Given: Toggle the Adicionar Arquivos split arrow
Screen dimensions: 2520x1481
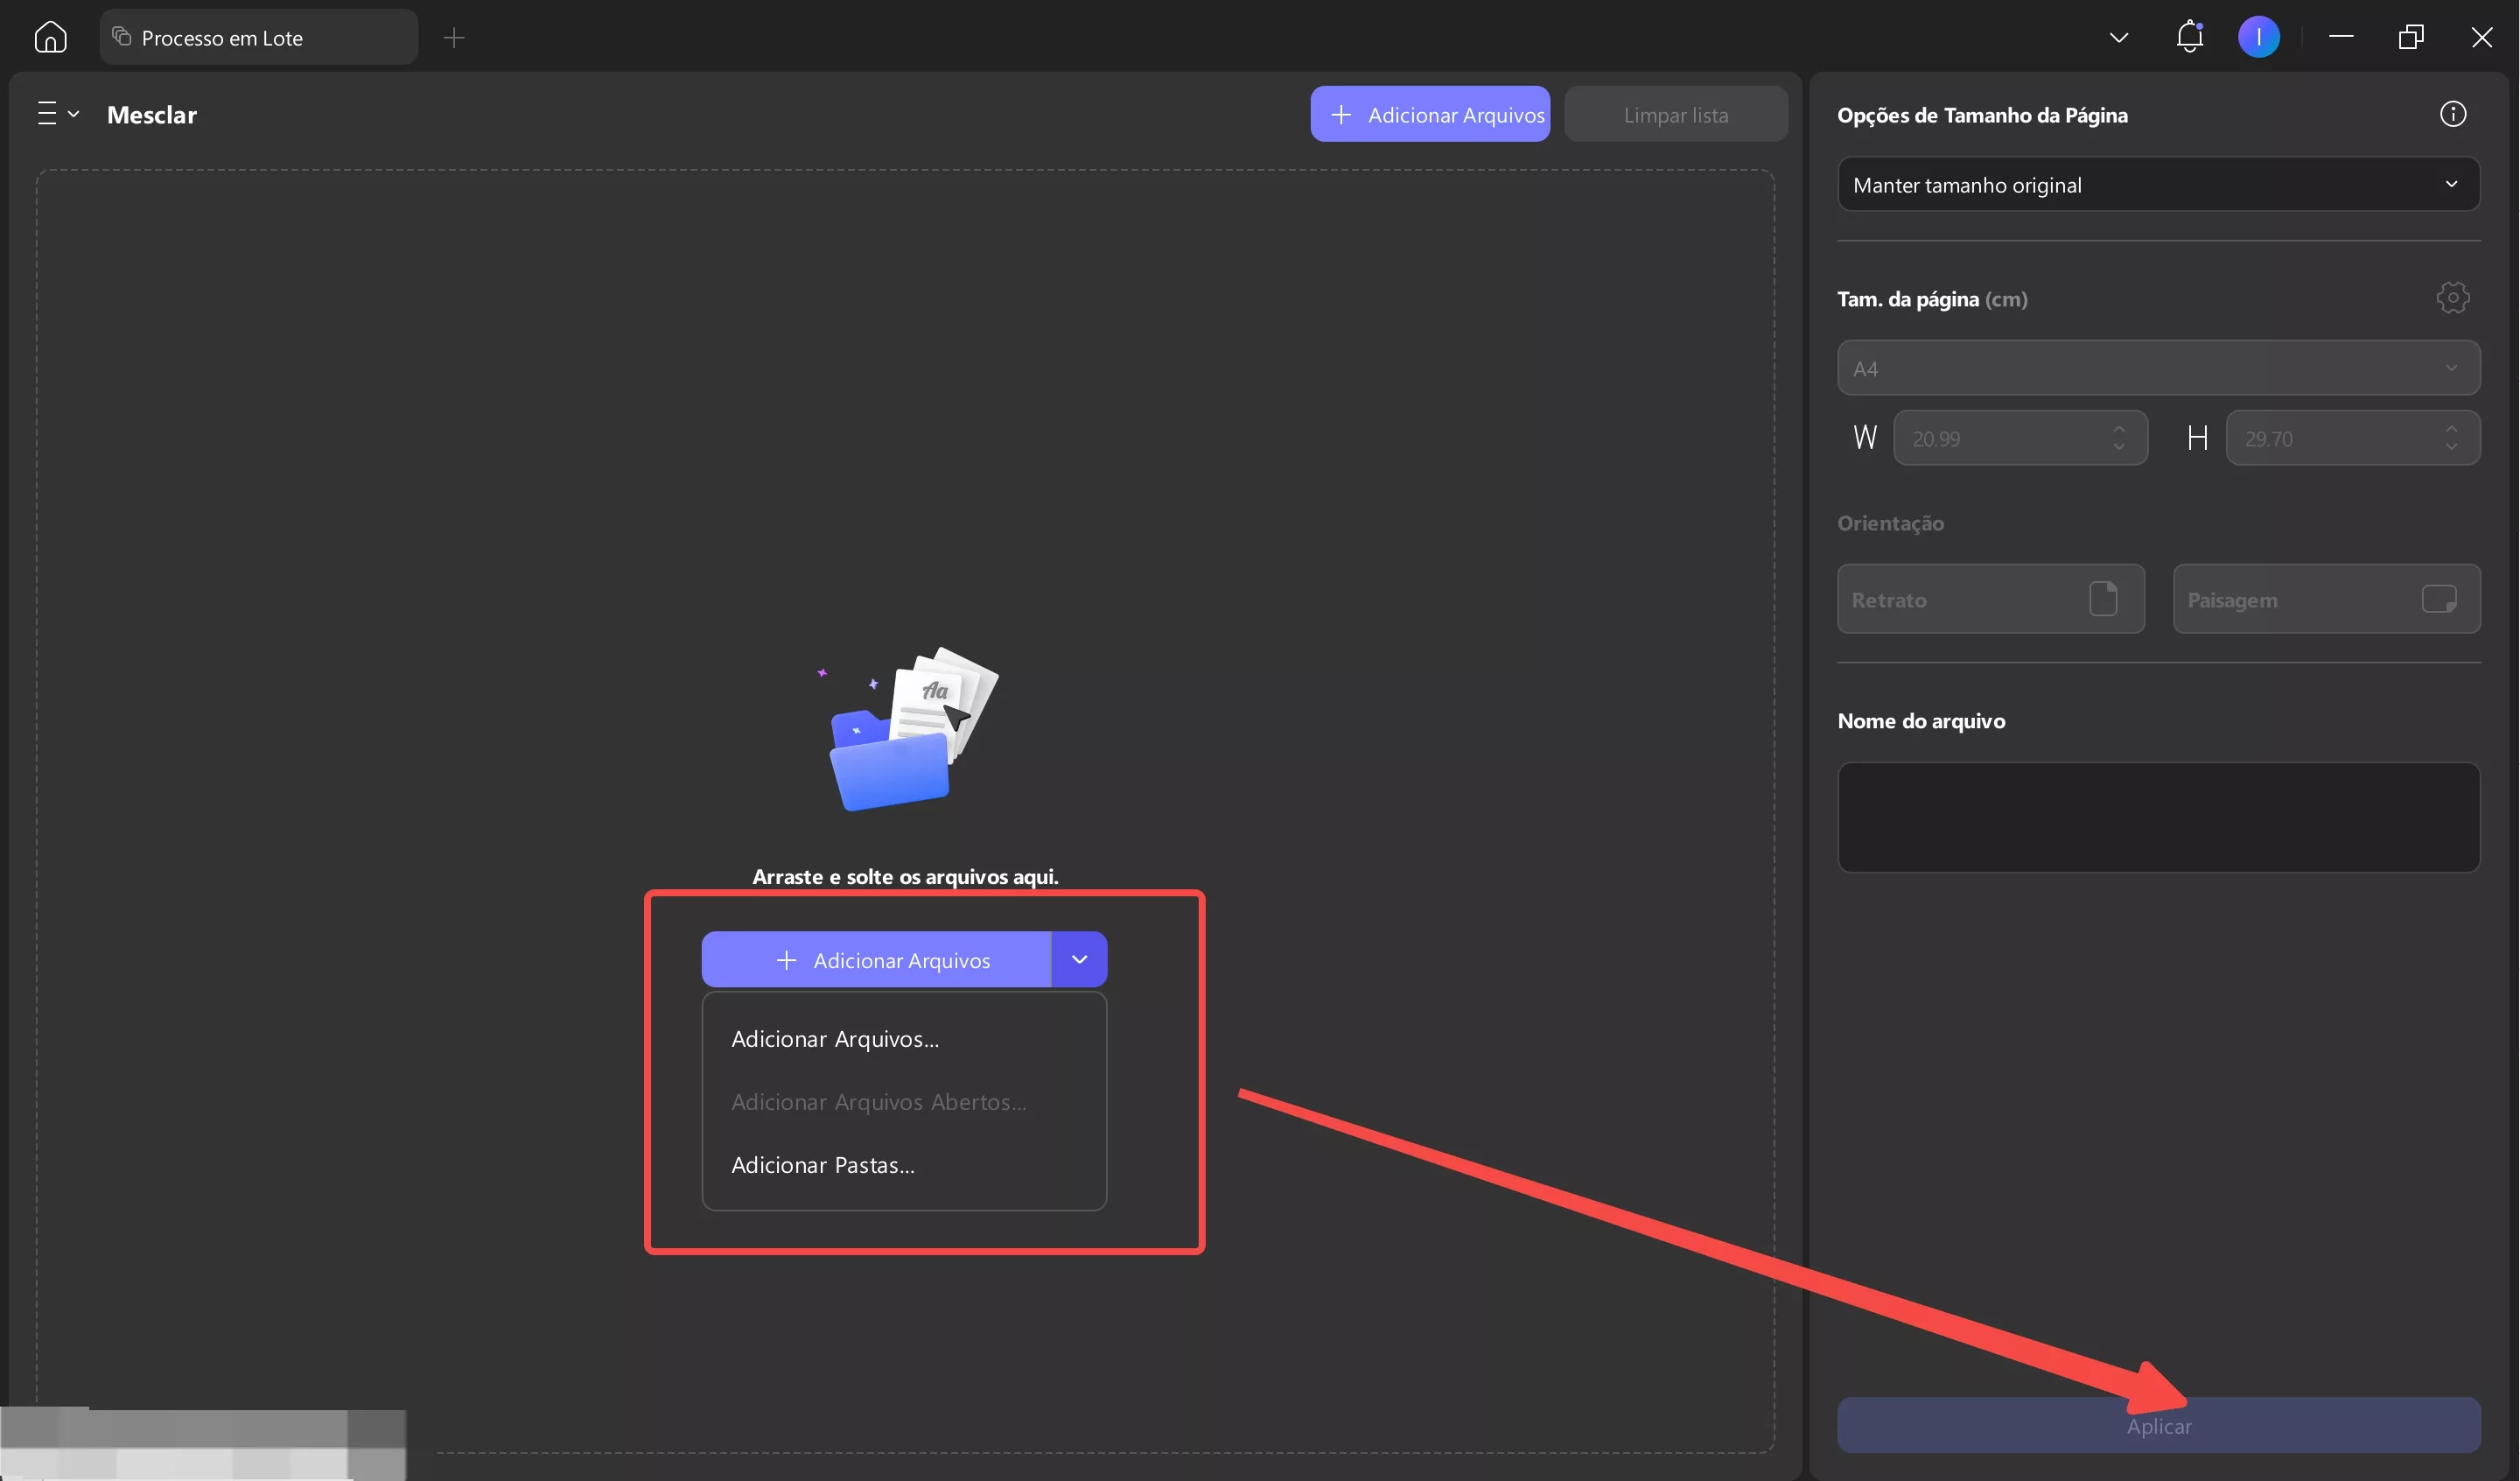Looking at the screenshot, I should click(1079, 959).
